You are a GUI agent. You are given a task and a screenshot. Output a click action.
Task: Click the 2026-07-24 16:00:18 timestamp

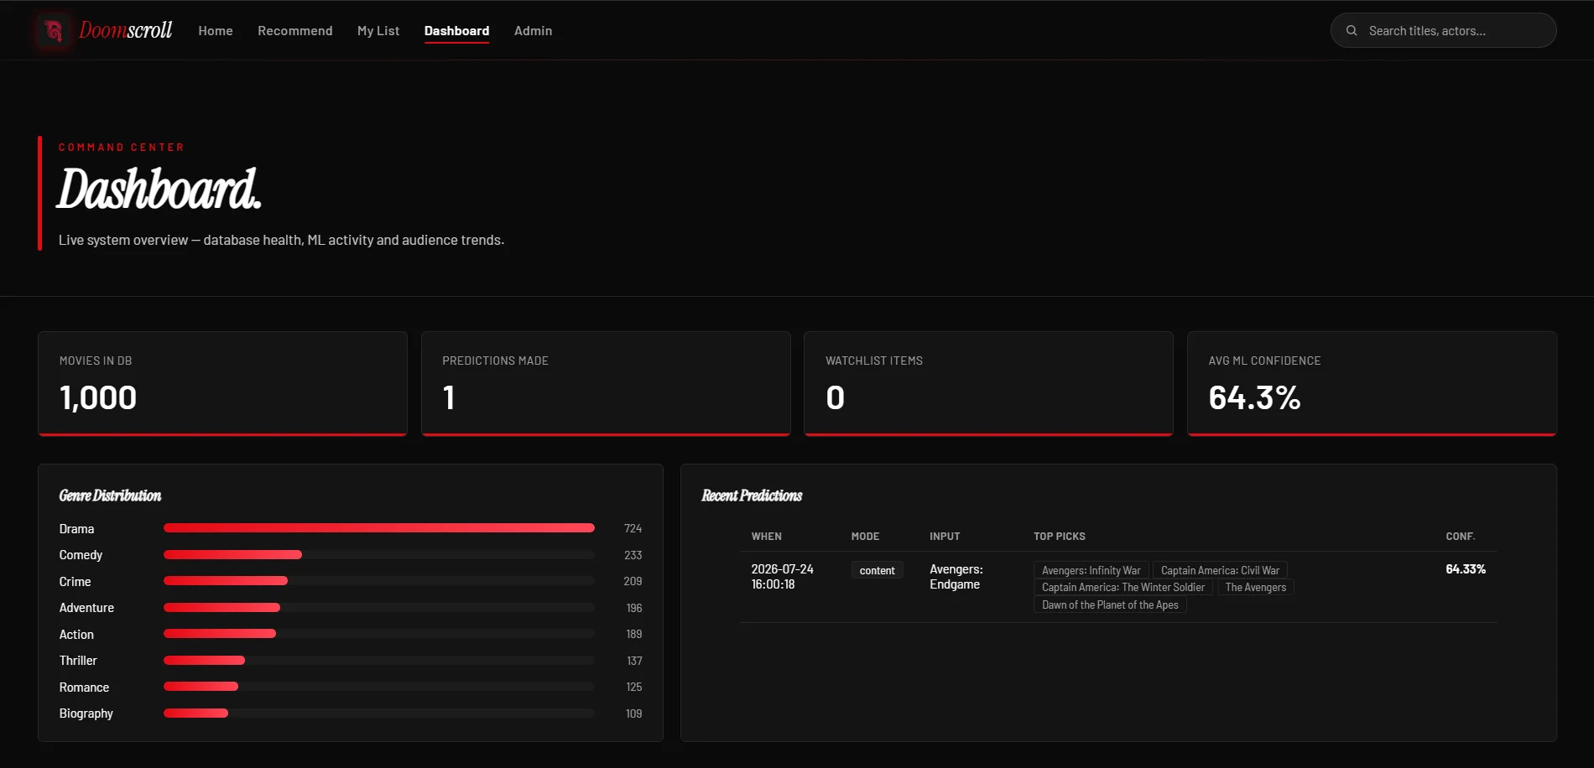tap(782, 577)
